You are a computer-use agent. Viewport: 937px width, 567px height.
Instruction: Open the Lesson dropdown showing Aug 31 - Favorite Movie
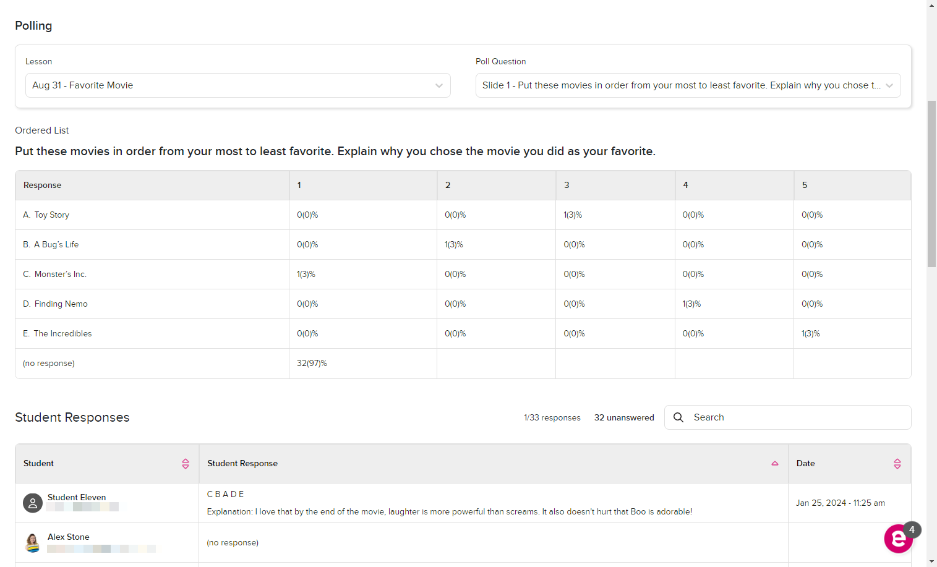(237, 85)
